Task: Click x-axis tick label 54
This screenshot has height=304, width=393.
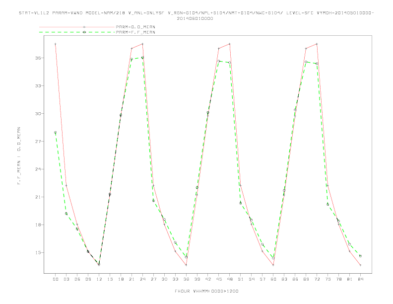Action: pyautogui.click(x=252, y=279)
